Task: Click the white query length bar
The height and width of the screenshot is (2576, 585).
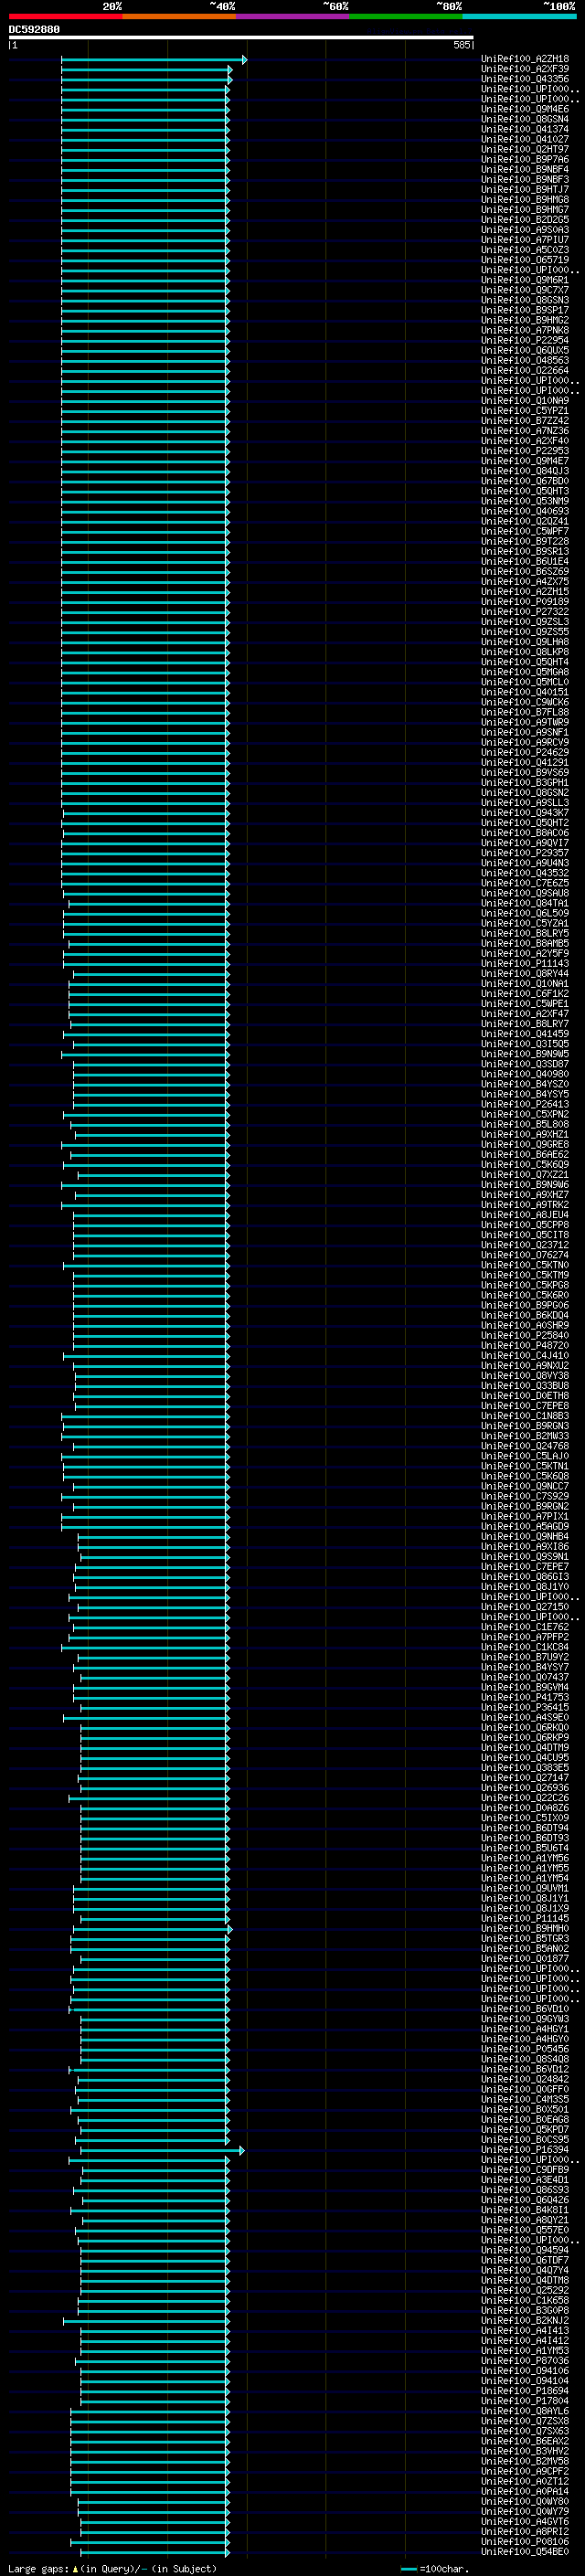Action: click(241, 37)
